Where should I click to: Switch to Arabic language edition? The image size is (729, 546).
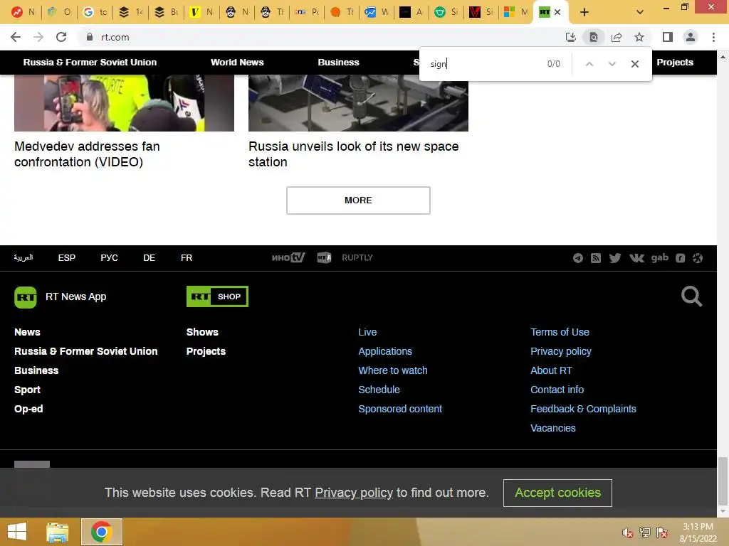coord(23,257)
